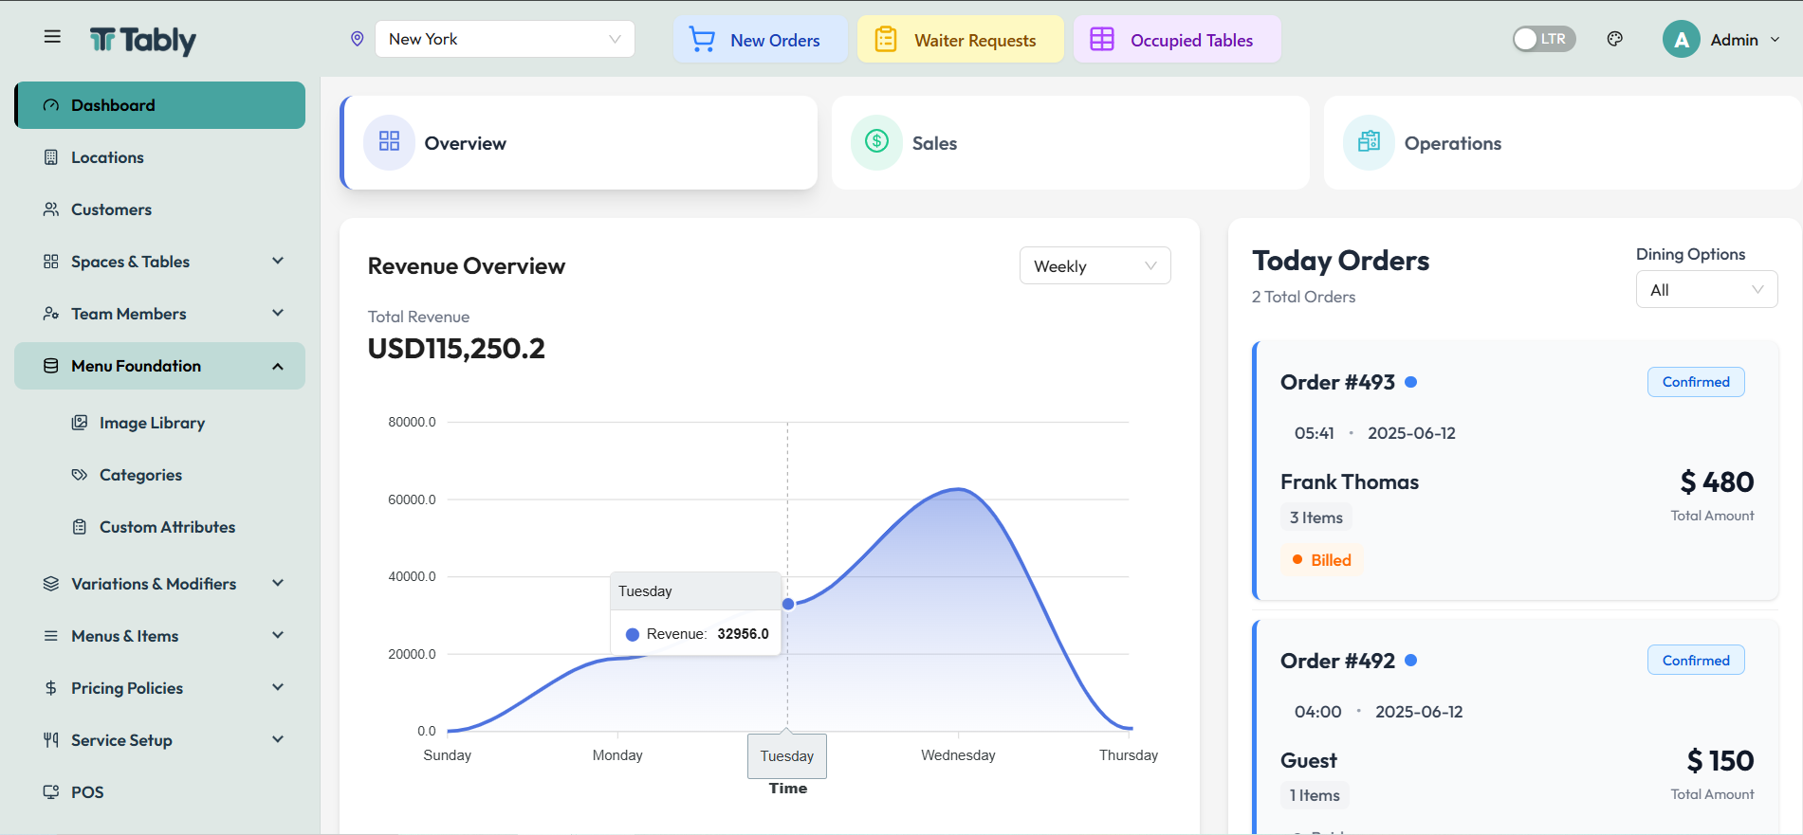Click the Team Members icon

point(51,314)
